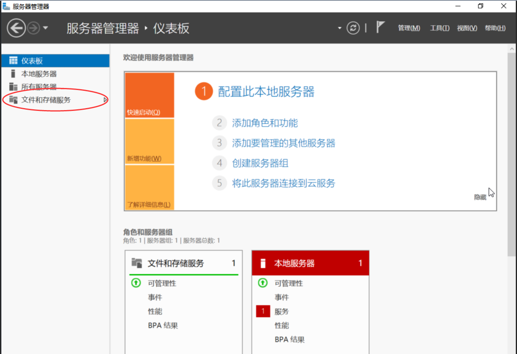Click the back navigation arrow
This screenshot has height=354, width=517.
(x=16, y=28)
